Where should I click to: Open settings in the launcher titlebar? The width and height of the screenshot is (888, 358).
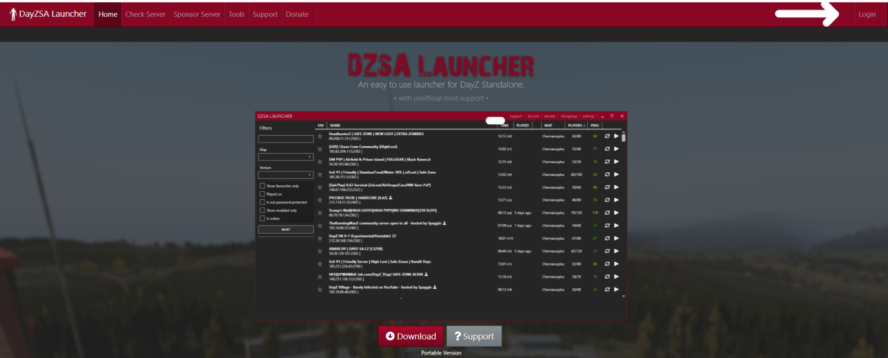[588, 116]
